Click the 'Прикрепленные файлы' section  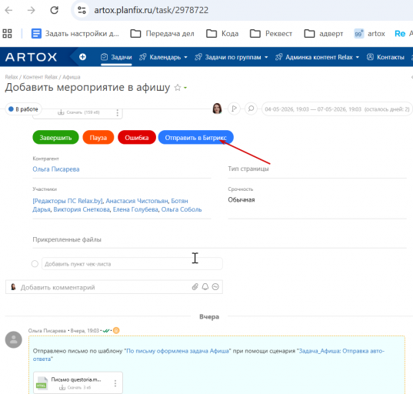click(x=67, y=239)
